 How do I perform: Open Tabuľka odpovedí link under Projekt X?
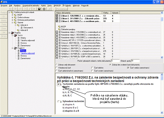[28, 53]
